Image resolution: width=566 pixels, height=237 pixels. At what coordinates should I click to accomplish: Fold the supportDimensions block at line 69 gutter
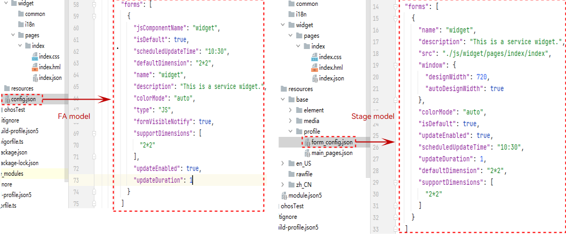(x=94, y=134)
